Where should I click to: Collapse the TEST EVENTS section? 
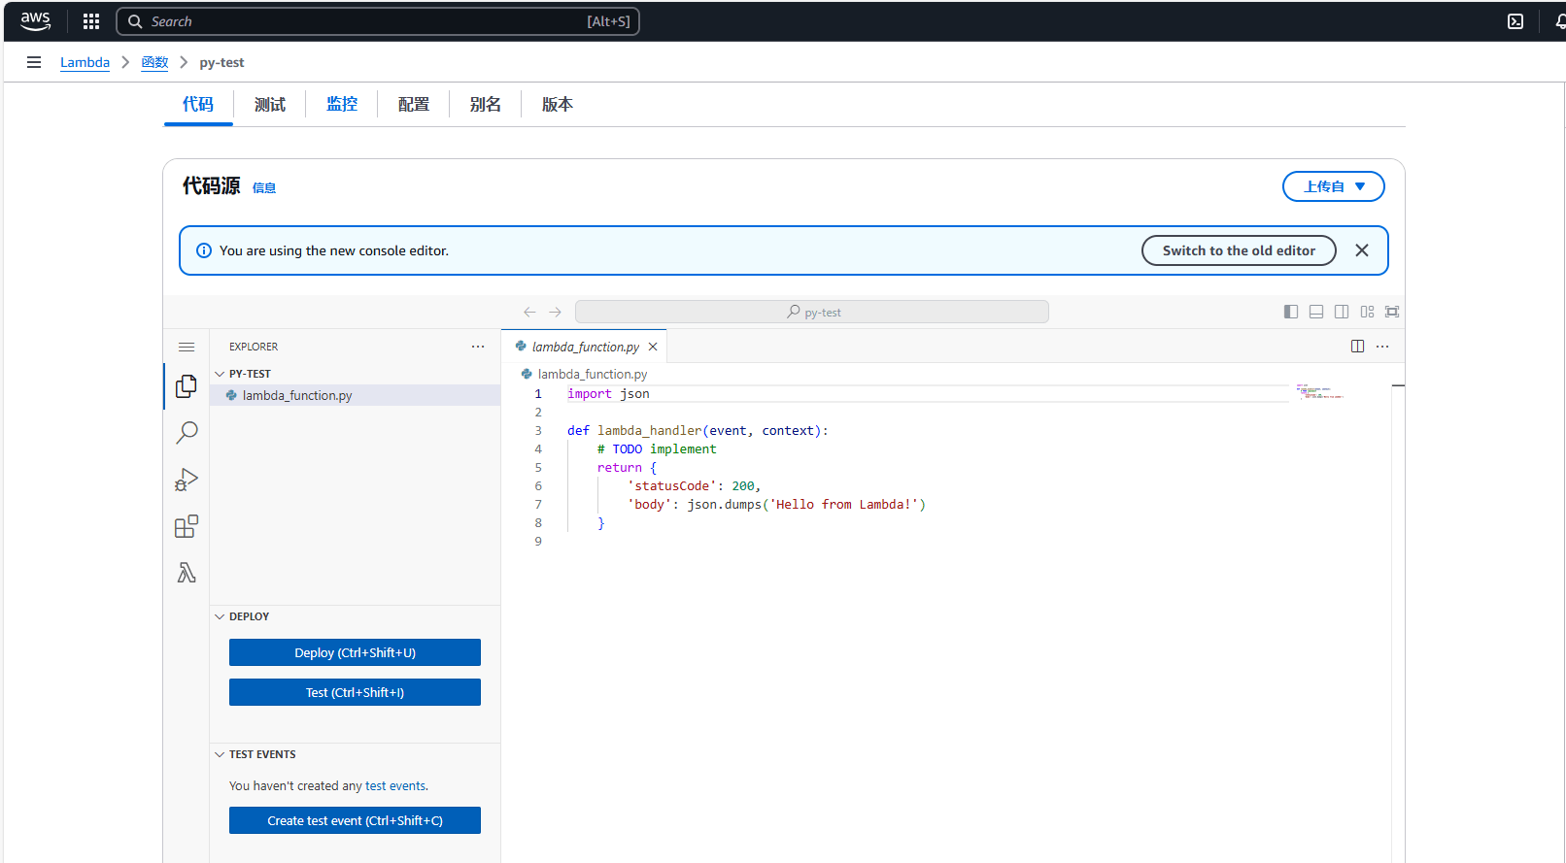pos(261,754)
